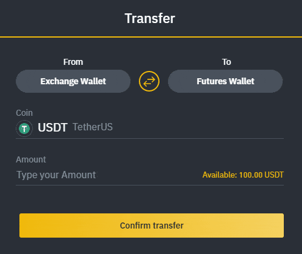Click the yellow divider under Transfer heading
302x254 pixels.
click(x=151, y=37)
